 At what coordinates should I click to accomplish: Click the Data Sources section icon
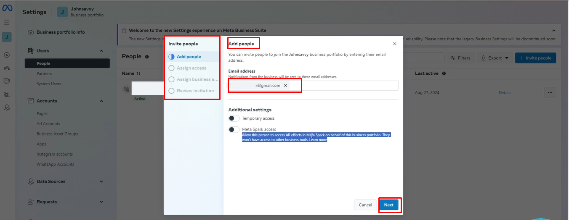click(31, 182)
